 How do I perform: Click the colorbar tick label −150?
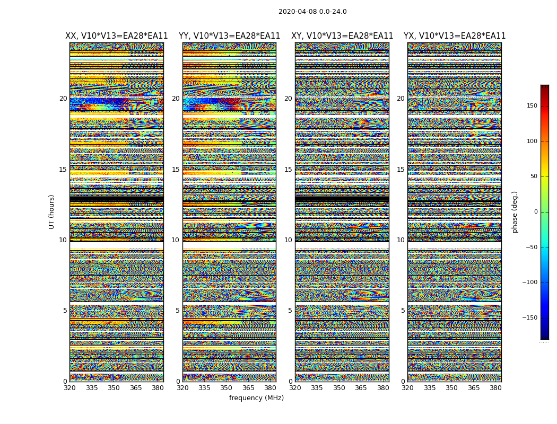530,317
